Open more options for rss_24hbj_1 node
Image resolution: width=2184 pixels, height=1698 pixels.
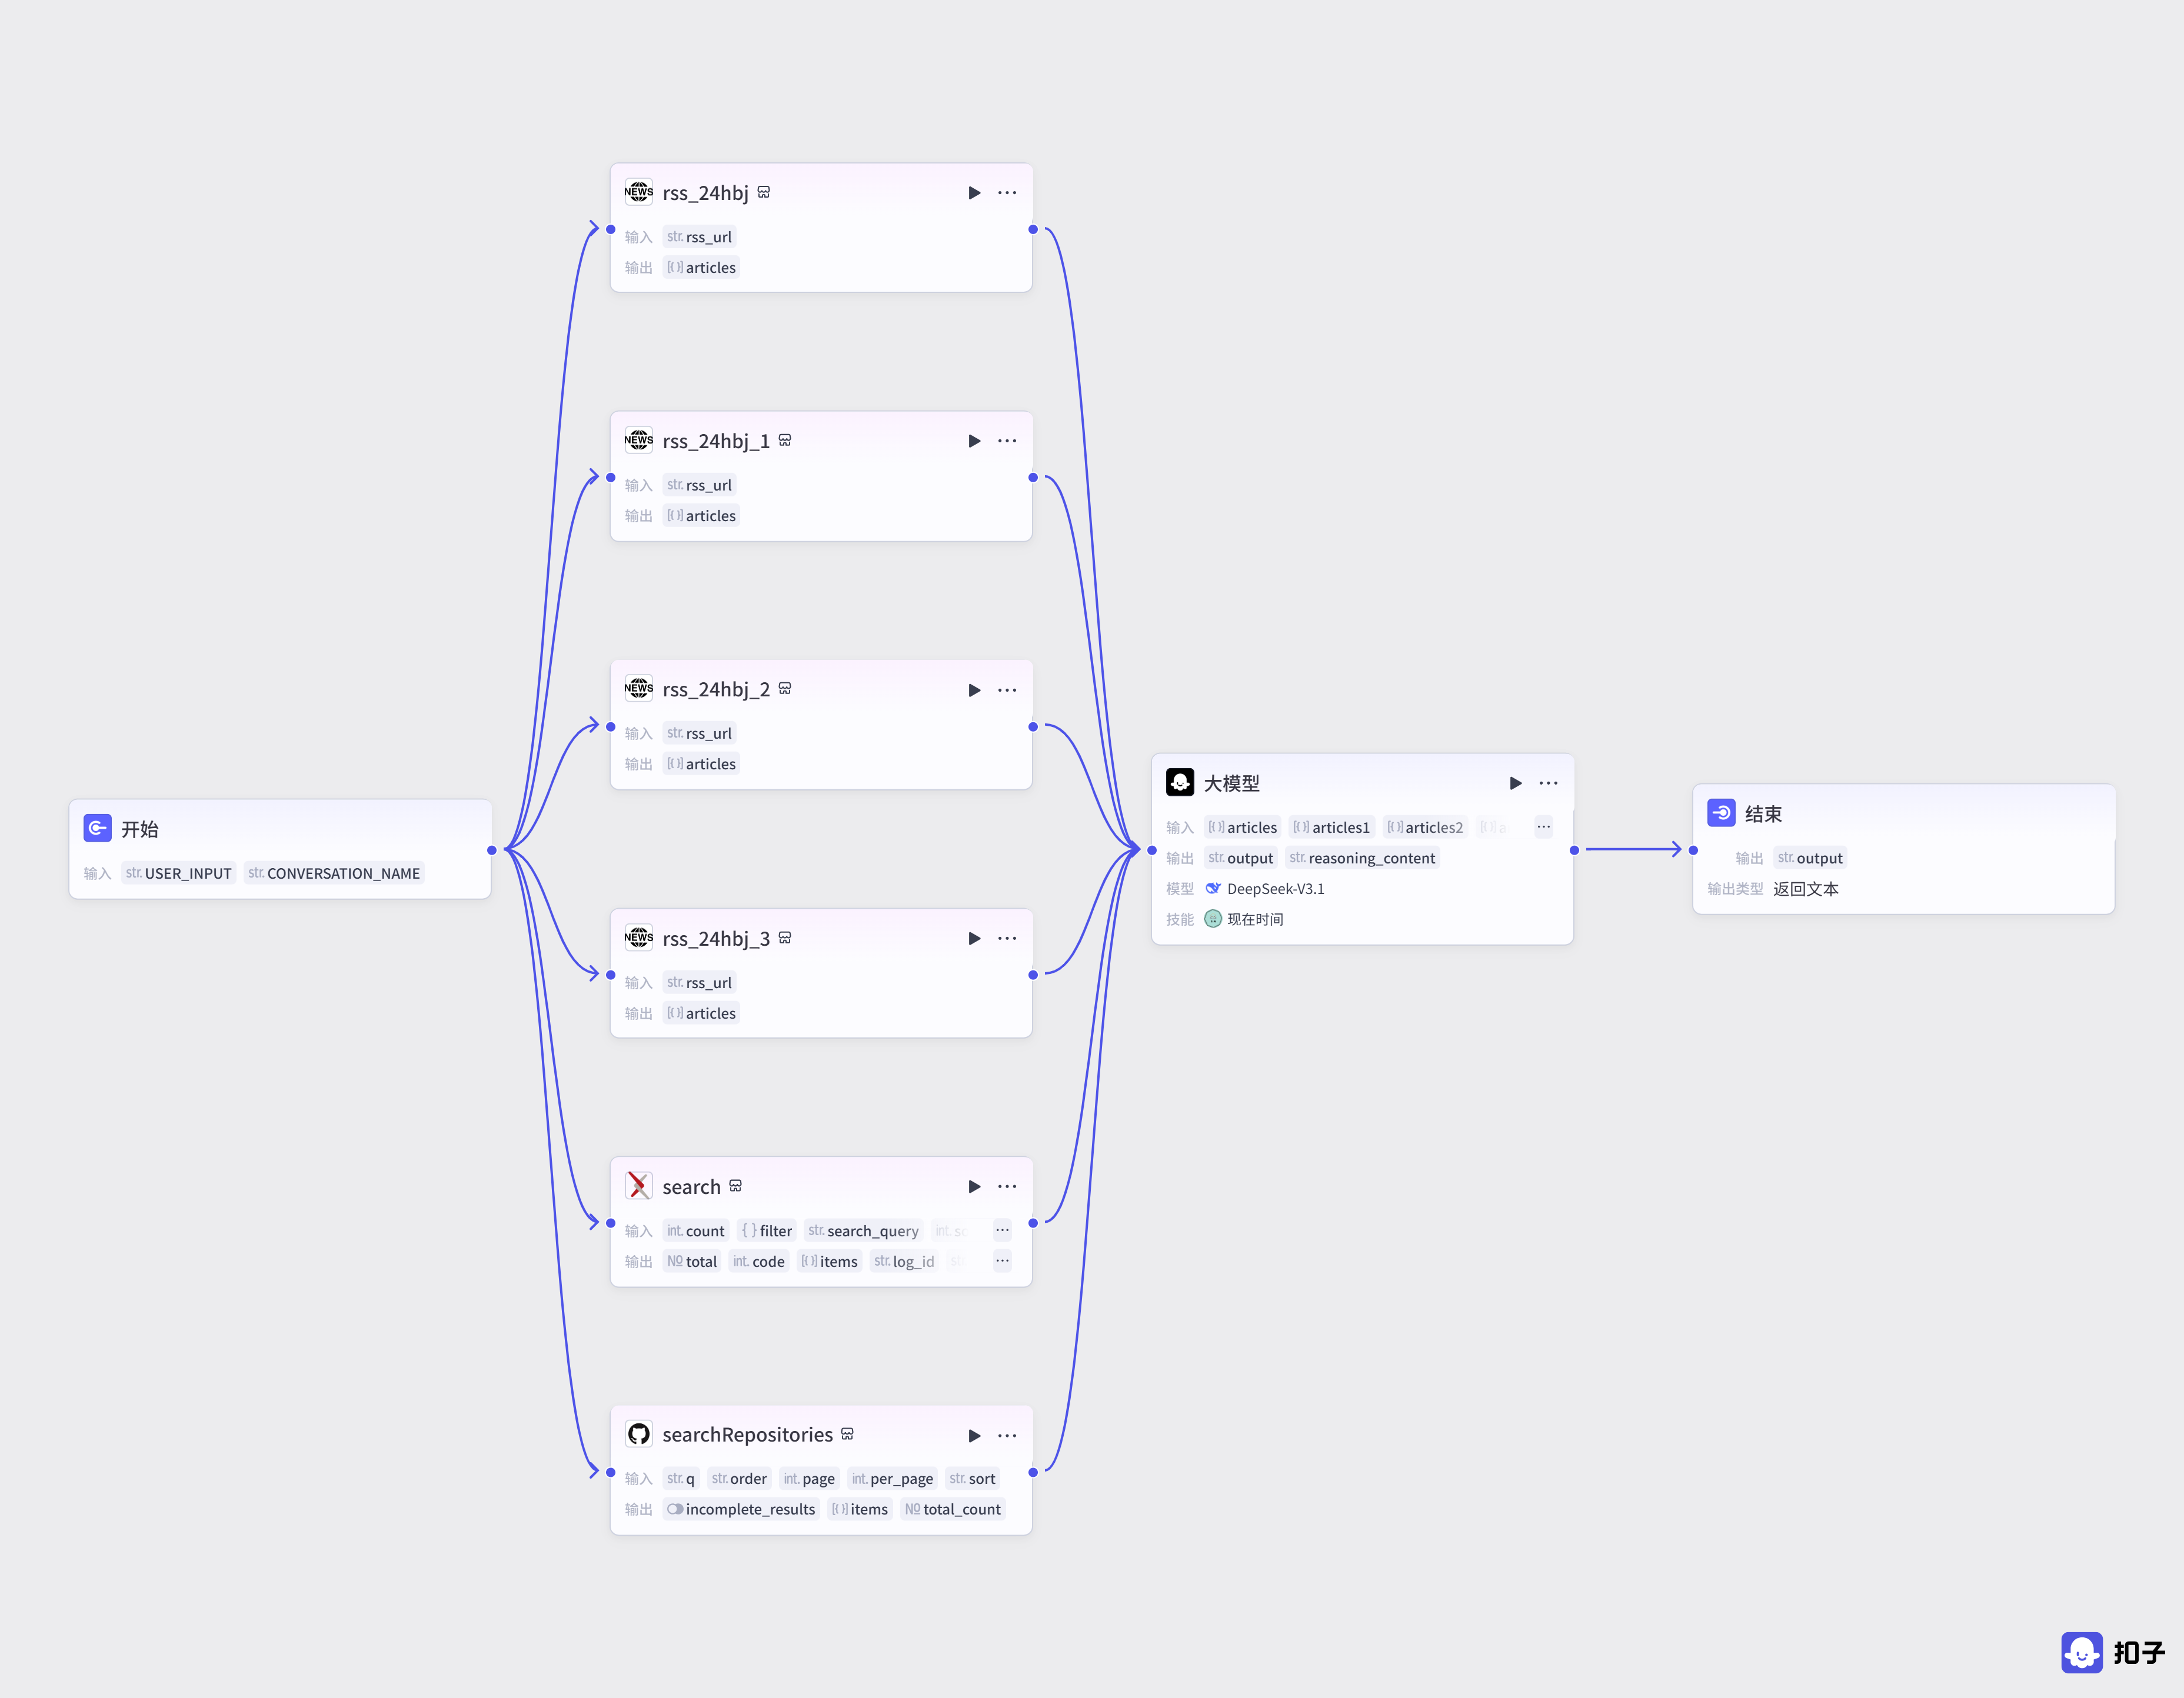(x=1007, y=441)
